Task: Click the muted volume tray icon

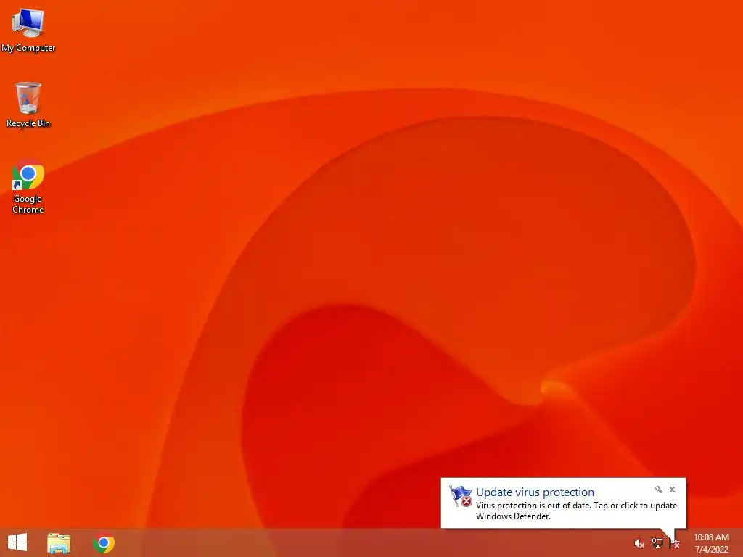Action: tap(639, 543)
